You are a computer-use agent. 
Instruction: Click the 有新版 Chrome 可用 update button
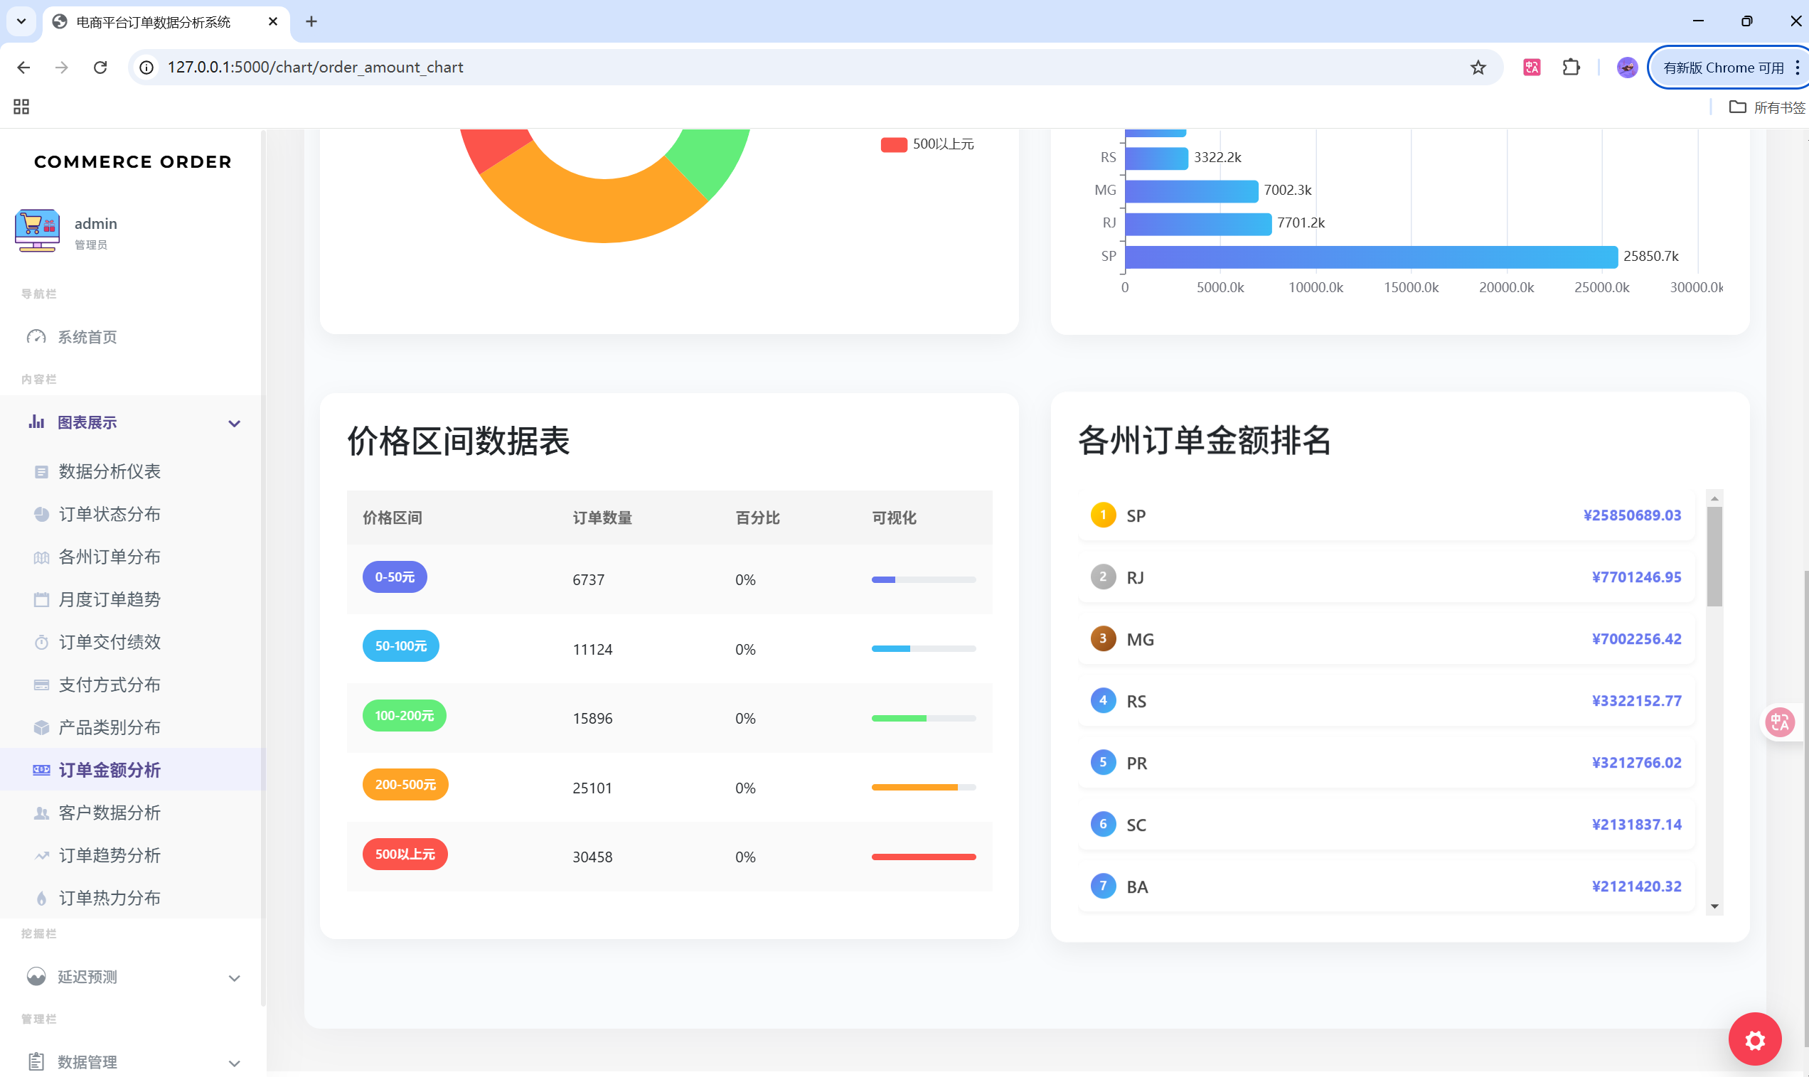pyautogui.click(x=1723, y=68)
